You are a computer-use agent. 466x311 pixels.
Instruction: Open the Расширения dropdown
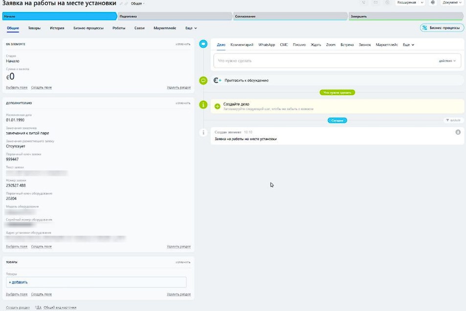click(x=409, y=2)
